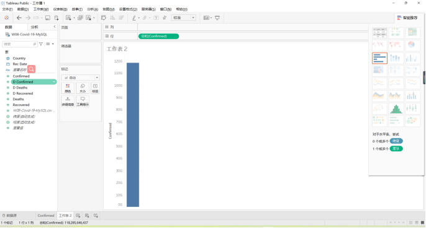
Task: Open the Data menu
Action: 23,9
